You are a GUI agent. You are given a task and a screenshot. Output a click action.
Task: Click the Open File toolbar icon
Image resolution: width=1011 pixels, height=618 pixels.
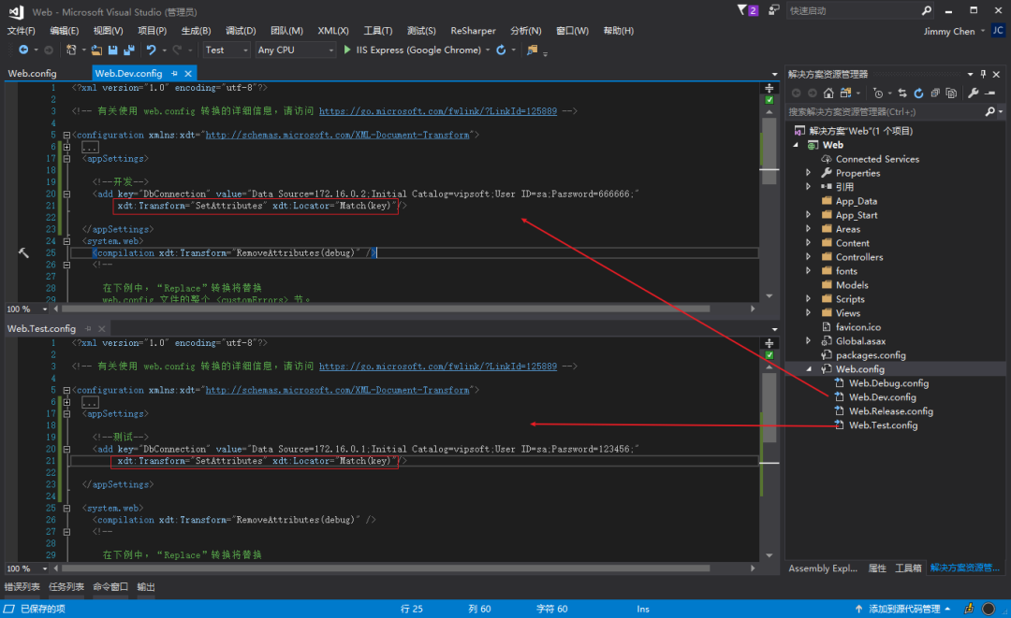[96, 50]
